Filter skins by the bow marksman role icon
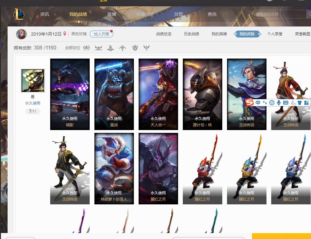Viewport: 311px width, 239px height. [x=123, y=48]
